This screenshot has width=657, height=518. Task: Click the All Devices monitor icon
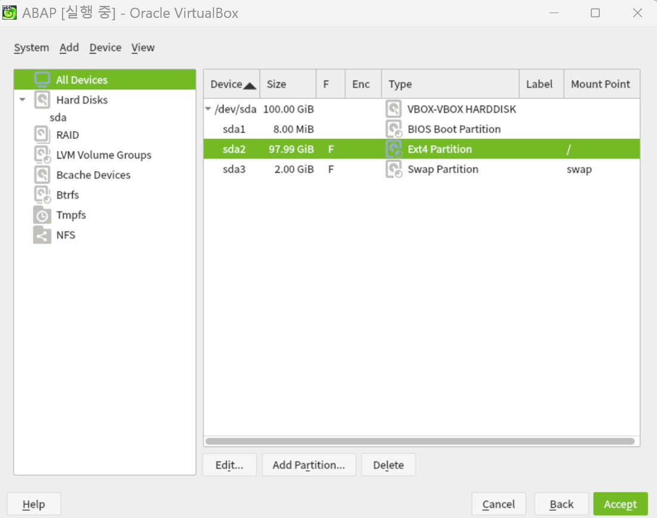click(x=42, y=79)
